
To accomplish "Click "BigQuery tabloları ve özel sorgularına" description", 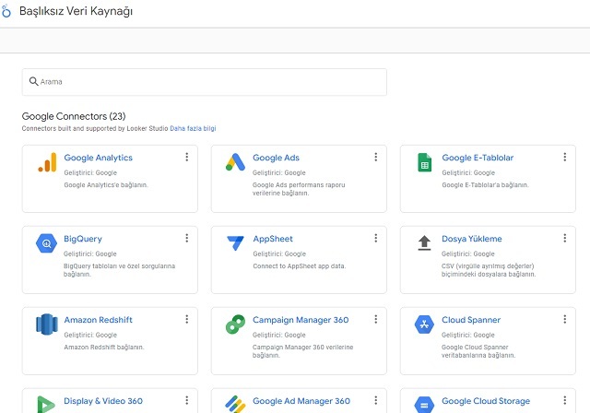I will [119, 265].
